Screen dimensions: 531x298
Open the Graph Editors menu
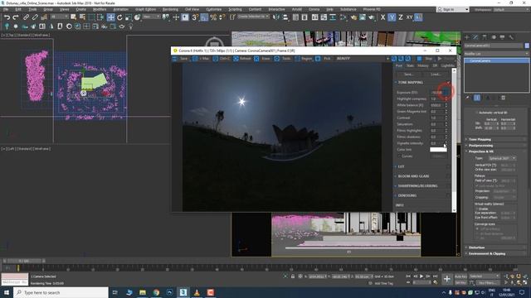146,9
